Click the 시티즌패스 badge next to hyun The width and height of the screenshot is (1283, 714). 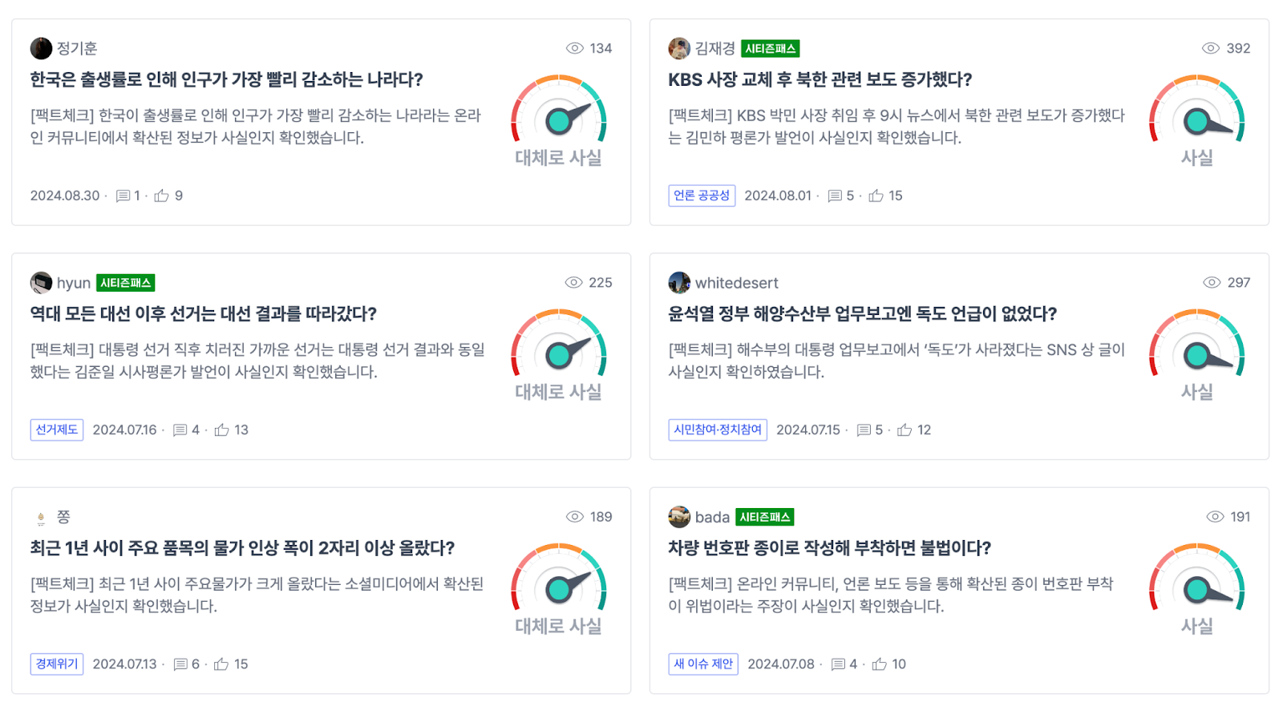[125, 283]
